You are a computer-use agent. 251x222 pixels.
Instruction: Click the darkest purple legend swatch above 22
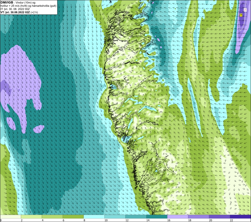[240, 216]
